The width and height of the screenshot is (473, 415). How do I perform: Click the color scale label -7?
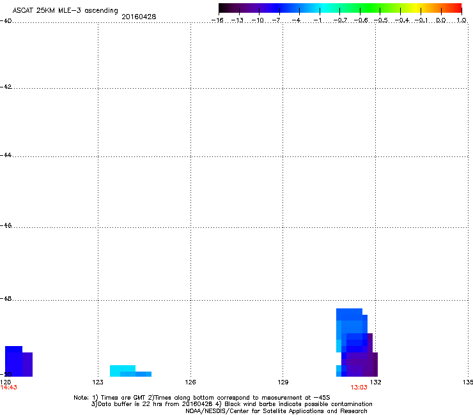pyautogui.click(x=276, y=20)
